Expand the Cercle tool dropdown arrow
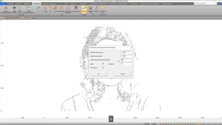Screen dimensions: 222x125 point(55,13)
